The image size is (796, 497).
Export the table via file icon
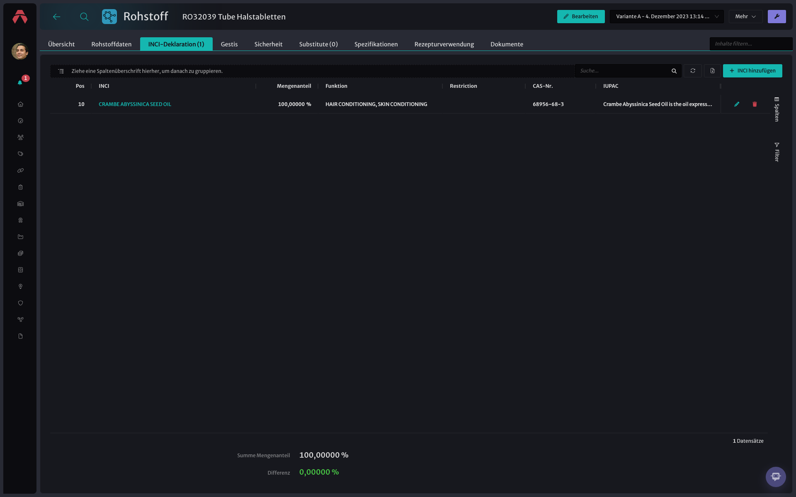click(712, 71)
